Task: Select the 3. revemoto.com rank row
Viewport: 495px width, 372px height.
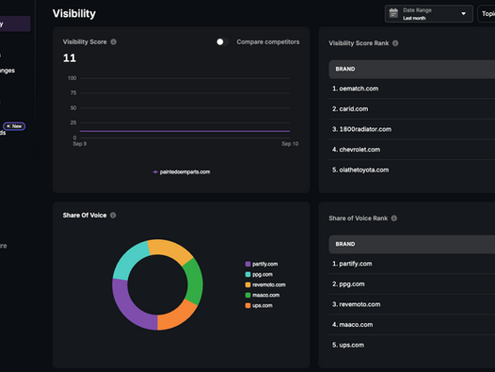Action: 411,304
